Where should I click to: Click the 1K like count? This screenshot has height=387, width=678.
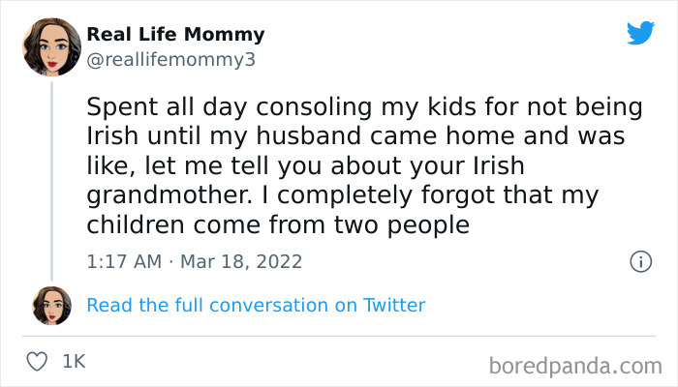[74, 361]
